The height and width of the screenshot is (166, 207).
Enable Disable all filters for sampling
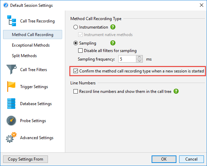pos(80,51)
